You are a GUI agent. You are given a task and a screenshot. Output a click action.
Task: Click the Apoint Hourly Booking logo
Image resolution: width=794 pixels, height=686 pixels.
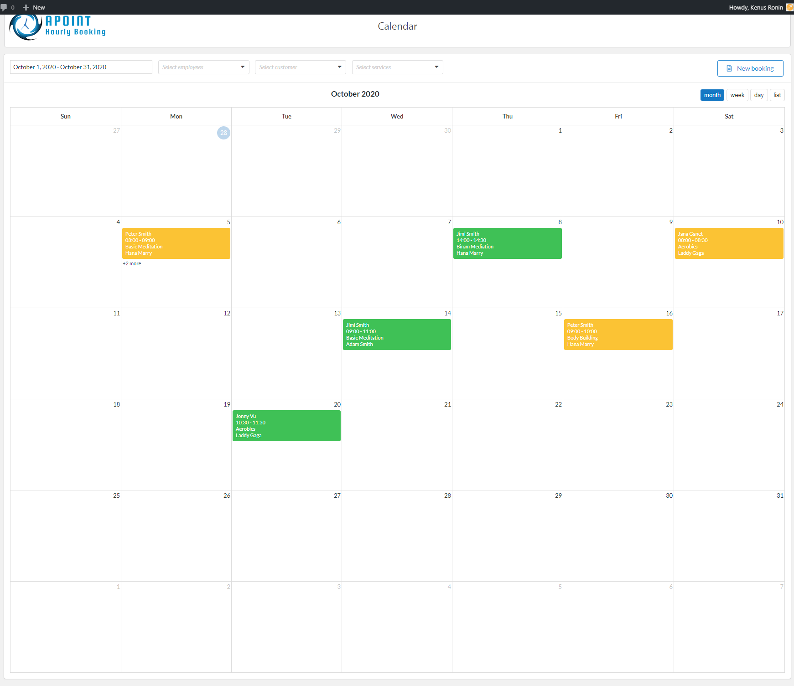(x=57, y=27)
